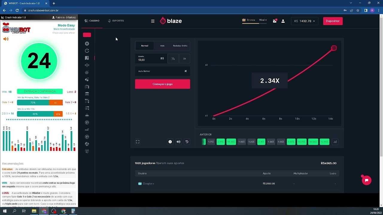Open Windows taskbar search

click(14, 211)
